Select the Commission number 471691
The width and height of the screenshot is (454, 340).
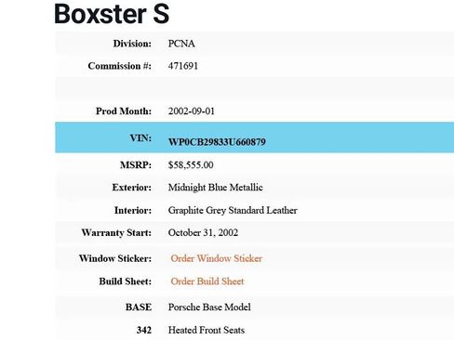point(183,66)
